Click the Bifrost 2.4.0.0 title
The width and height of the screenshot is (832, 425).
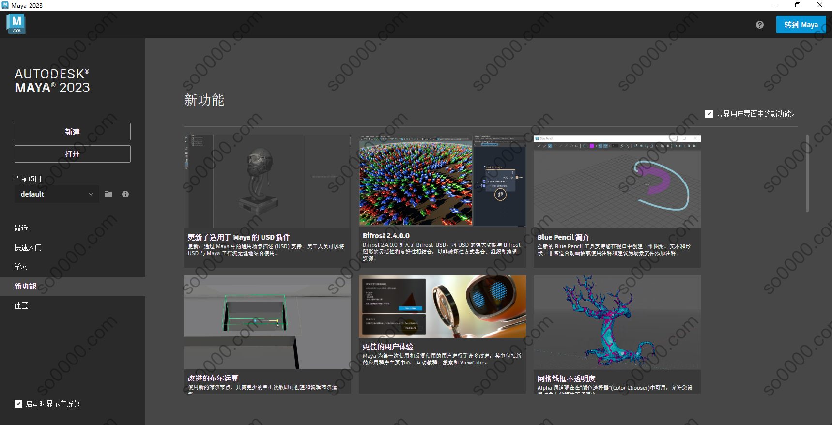pos(386,236)
